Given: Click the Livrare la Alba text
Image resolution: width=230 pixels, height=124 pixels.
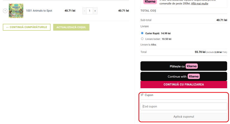Looking at the screenshot, I should 148,44.
